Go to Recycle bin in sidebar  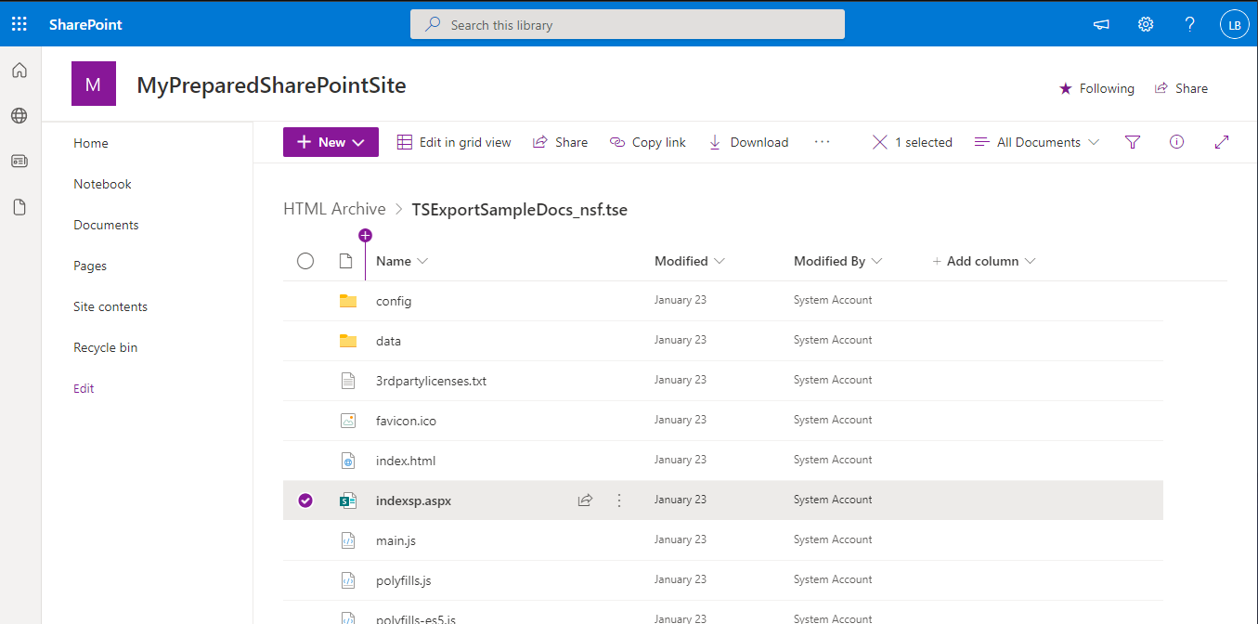105,346
